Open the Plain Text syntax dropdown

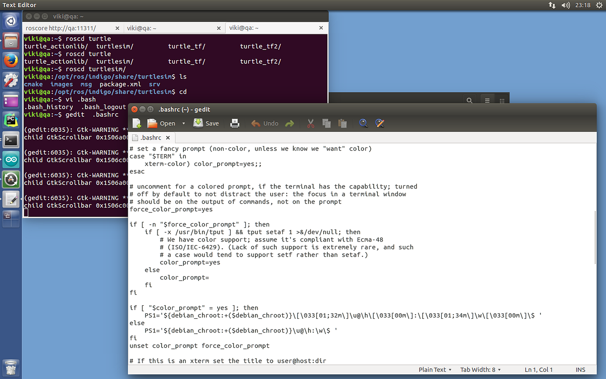[434, 369]
